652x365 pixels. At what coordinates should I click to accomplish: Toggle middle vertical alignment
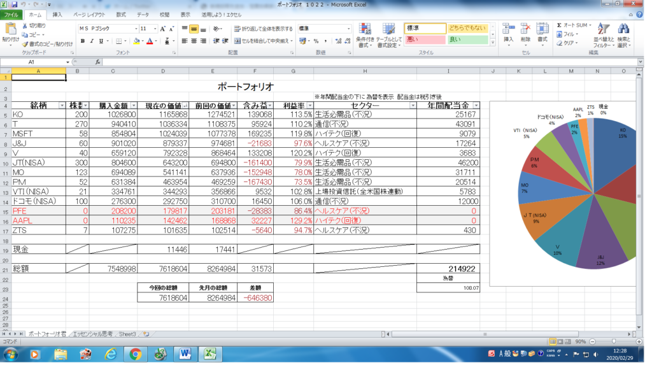(x=194, y=29)
